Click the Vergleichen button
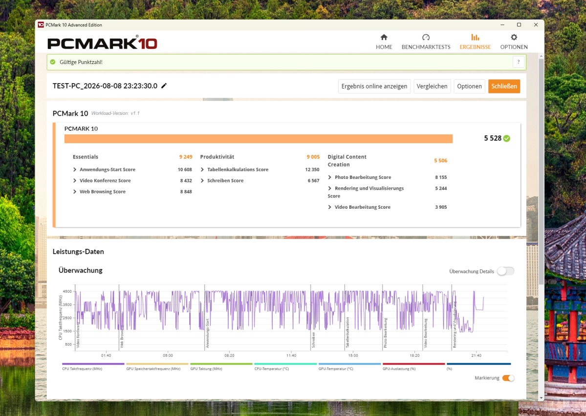Image resolution: width=586 pixels, height=416 pixels. (432, 87)
